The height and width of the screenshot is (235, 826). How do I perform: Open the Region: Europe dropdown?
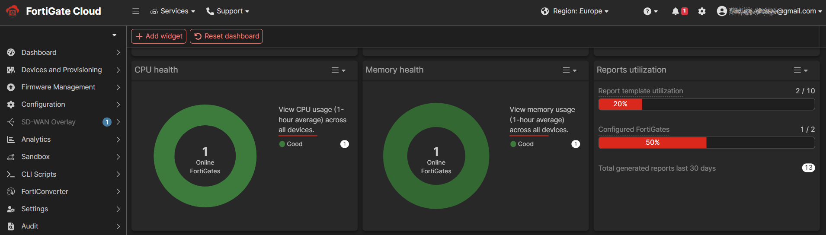pyautogui.click(x=575, y=11)
